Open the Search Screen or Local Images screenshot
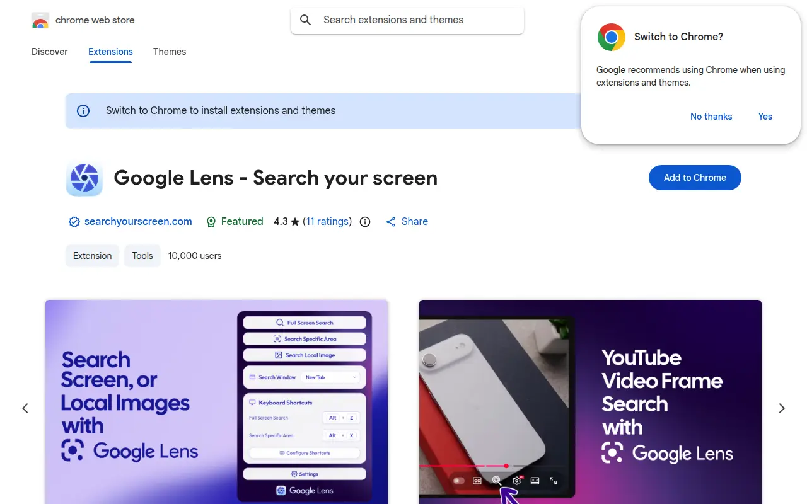The height and width of the screenshot is (504, 807). [x=217, y=402]
